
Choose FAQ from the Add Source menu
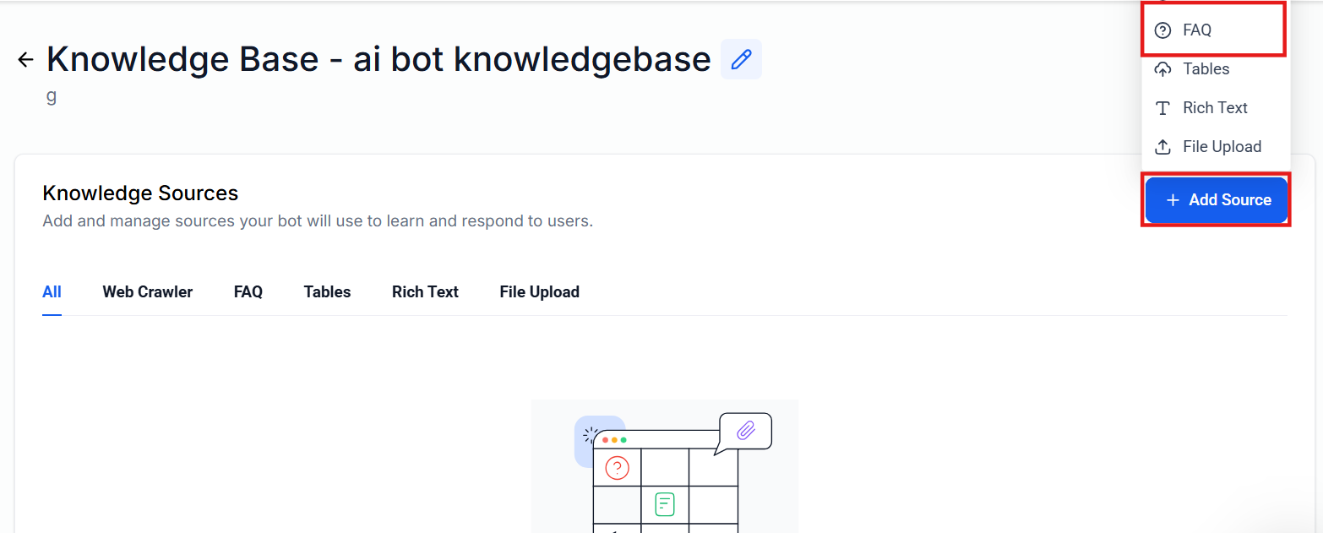tap(1197, 30)
